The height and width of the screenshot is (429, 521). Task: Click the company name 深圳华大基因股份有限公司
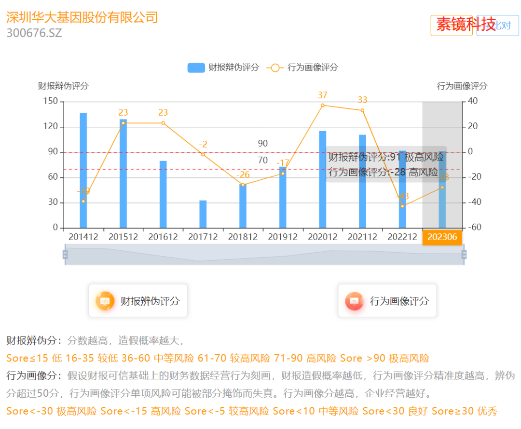click(x=82, y=17)
